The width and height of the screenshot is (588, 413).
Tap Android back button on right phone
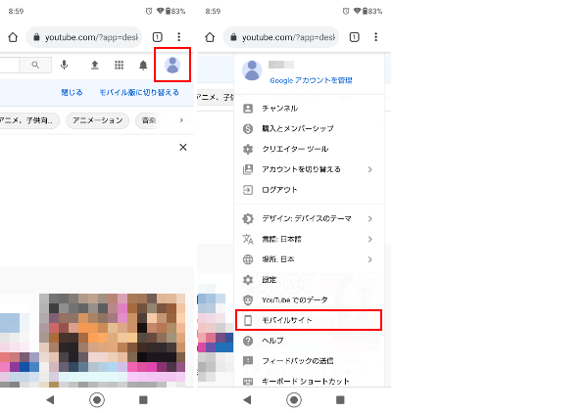[247, 400]
